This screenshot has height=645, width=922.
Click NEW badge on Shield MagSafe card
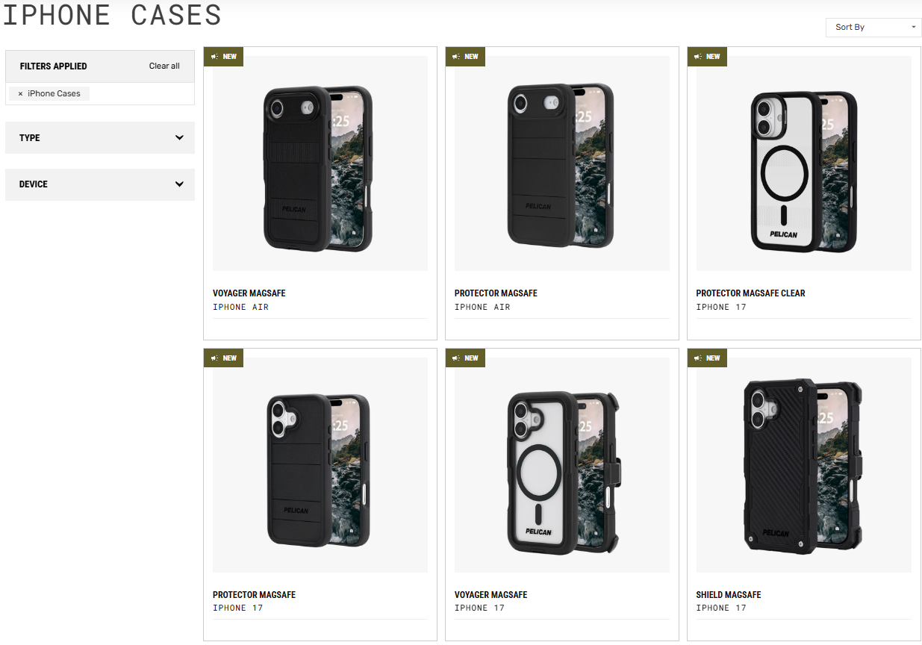707,358
